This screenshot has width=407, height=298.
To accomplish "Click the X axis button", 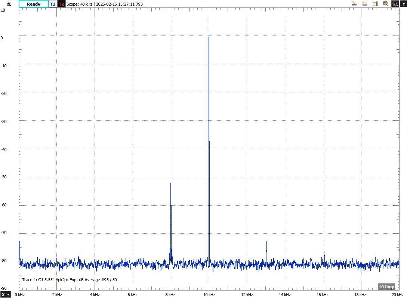I will click(x=3, y=295).
